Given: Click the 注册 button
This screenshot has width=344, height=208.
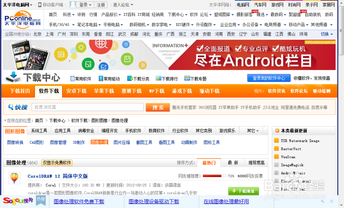Looking at the screenshot, I should click(x=101, y=4).
